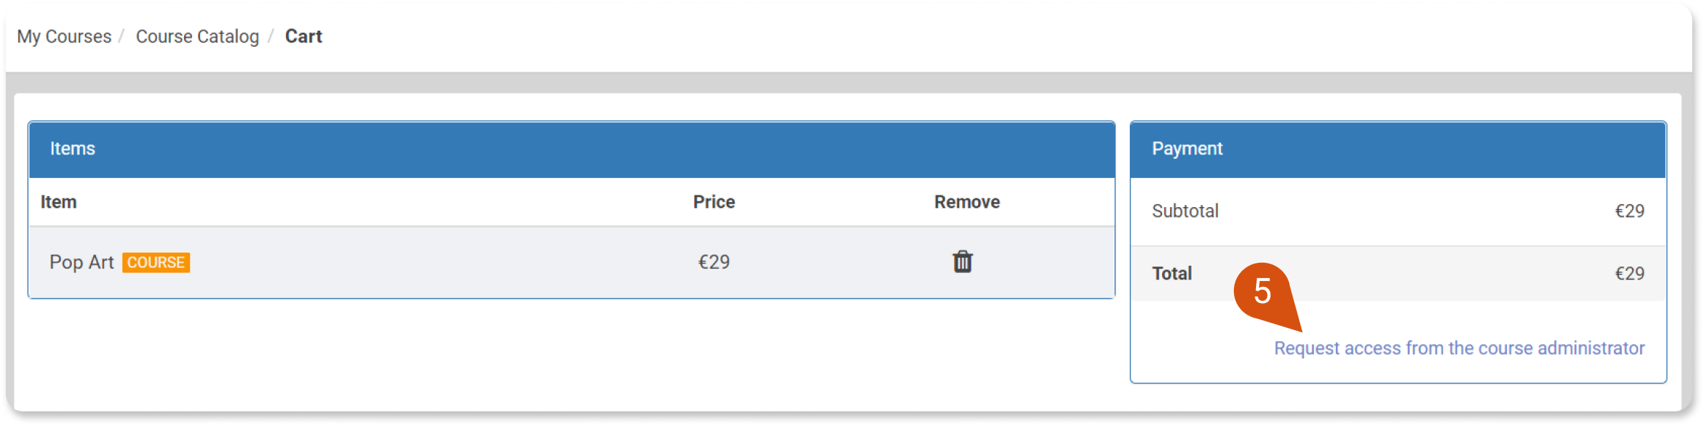Click the orange step 5 marker
The image size is (1704, 426).
(1263, 291)
